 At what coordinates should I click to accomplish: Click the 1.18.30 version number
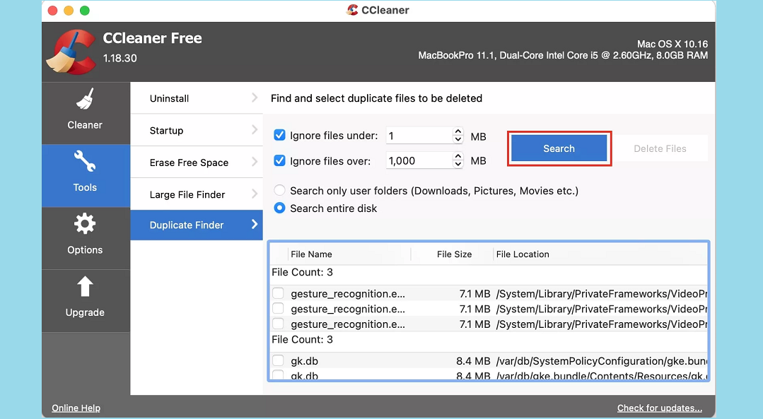coord(120,59)
